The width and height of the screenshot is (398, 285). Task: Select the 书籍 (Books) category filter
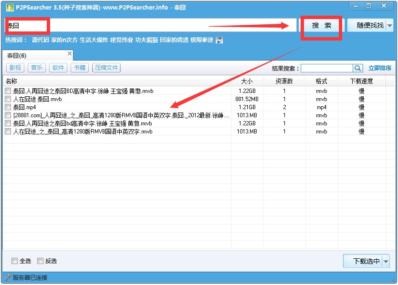[x=79, y=67]
